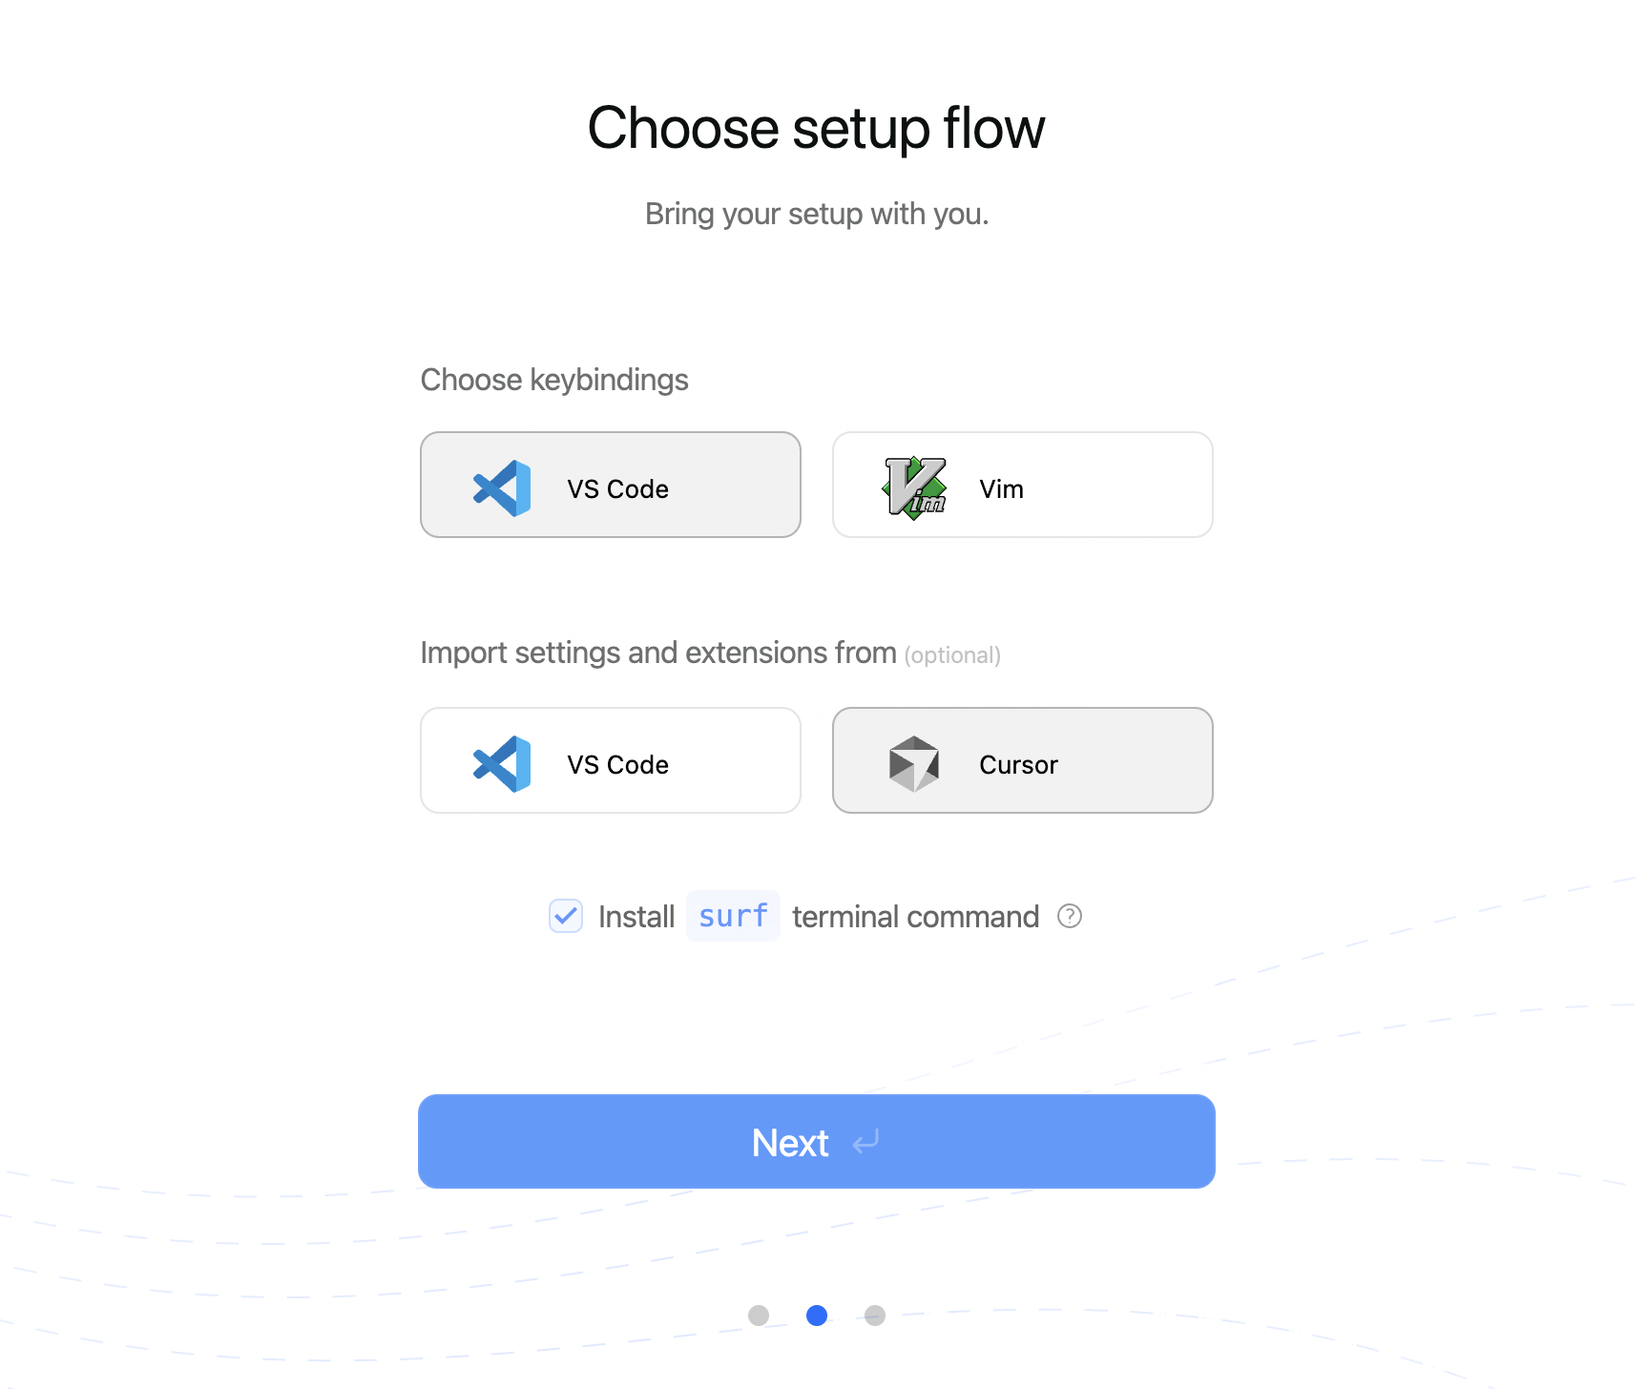Go to the first onboarding step dot
1647x1389 pixels.
[759, 1316]
